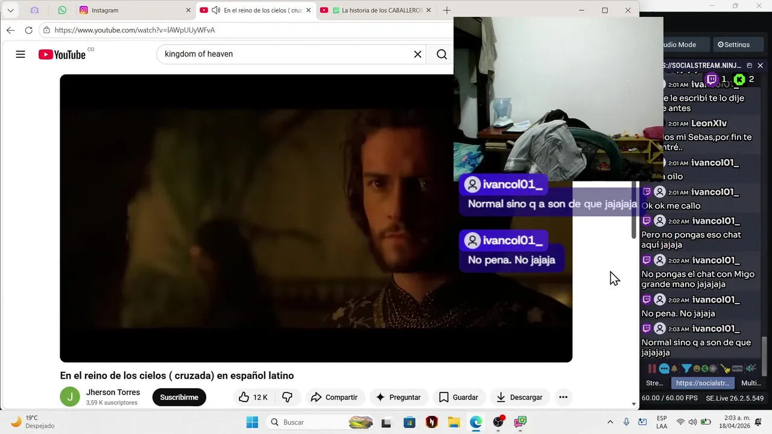
Task: Switch to 'La historia de los CABALLEROS' tab
Action: coord(376,10)
